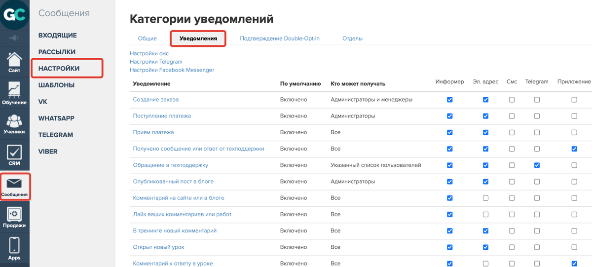Open the Продажи safe icon
592x267 pixels.
click(x=14, y=217)
